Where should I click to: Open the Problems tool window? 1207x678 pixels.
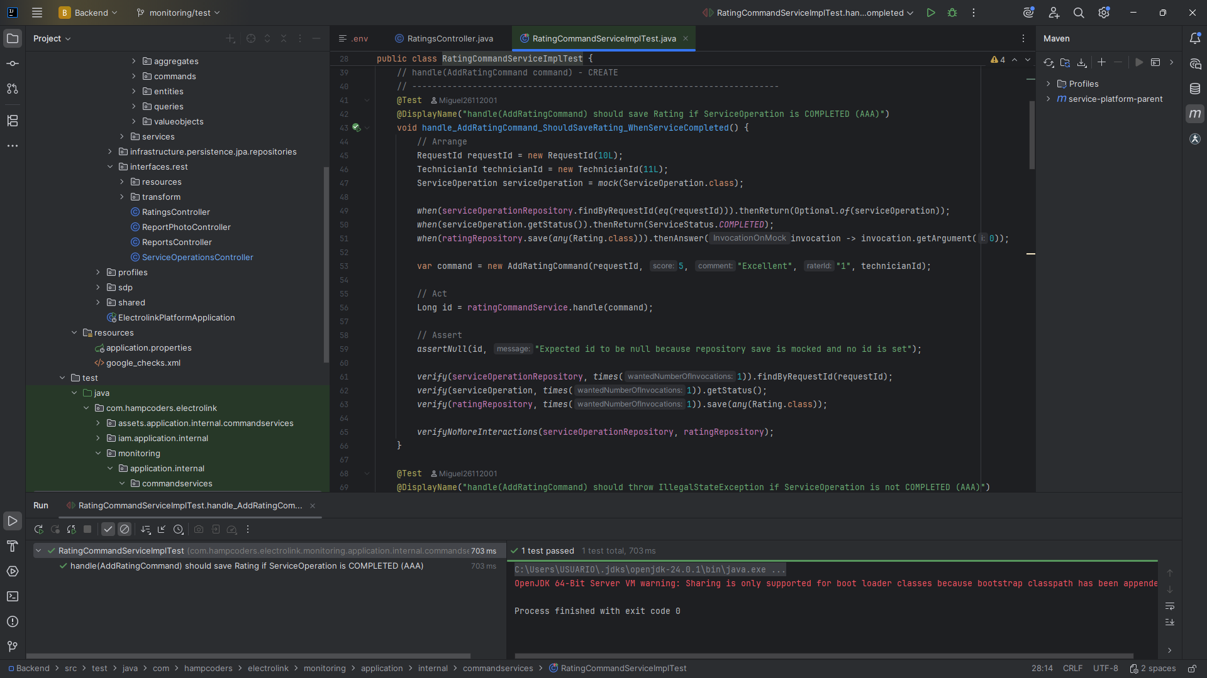(13, 621)
